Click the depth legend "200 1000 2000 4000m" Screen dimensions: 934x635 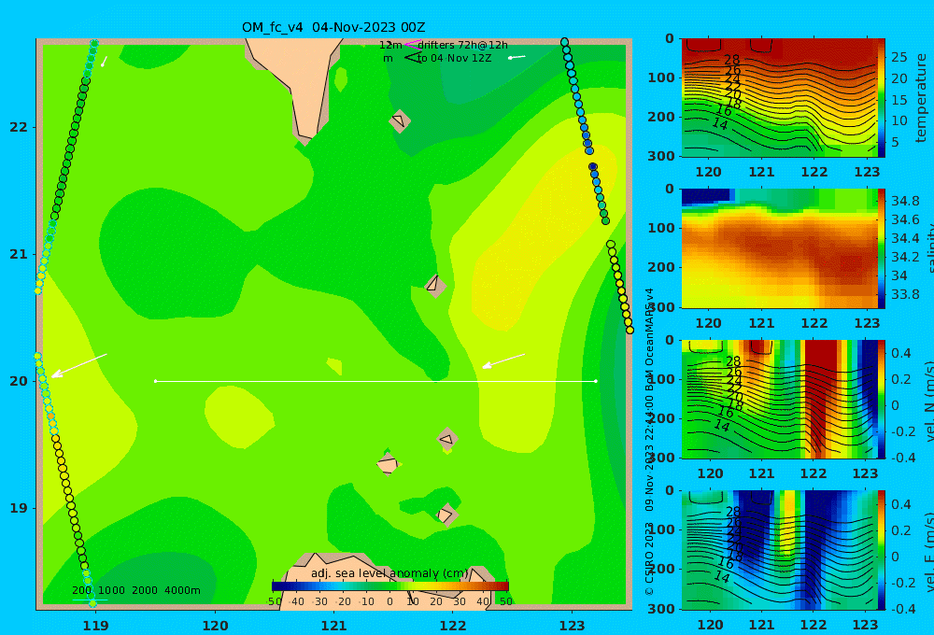135,590
